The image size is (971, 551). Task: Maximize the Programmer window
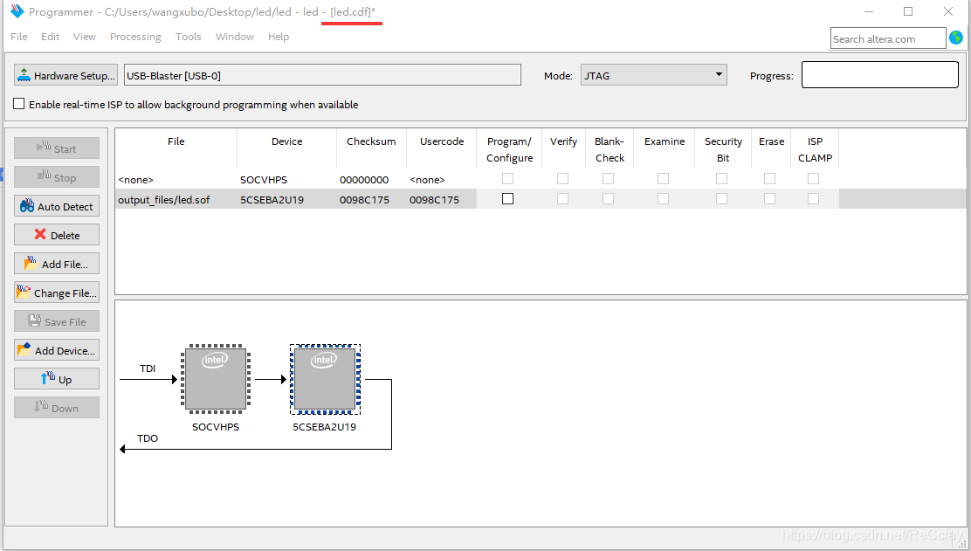[x=908, y=11]
